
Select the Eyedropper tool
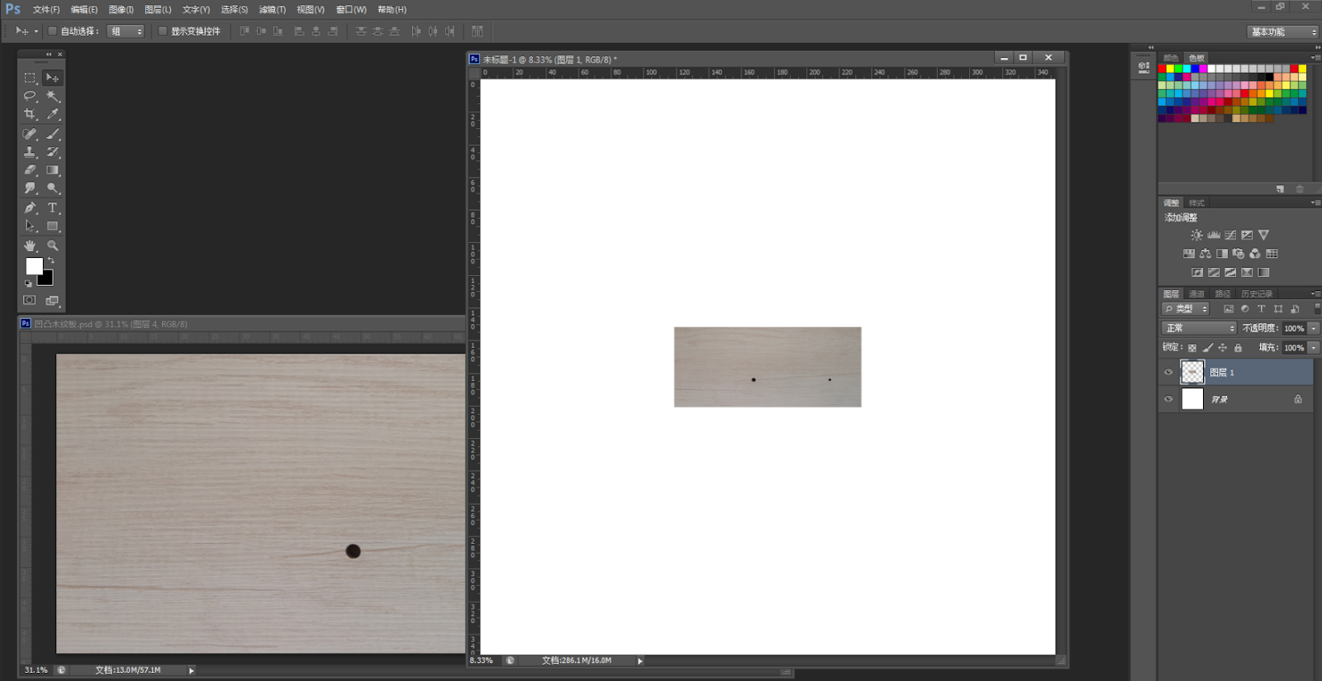click(53, 114)
